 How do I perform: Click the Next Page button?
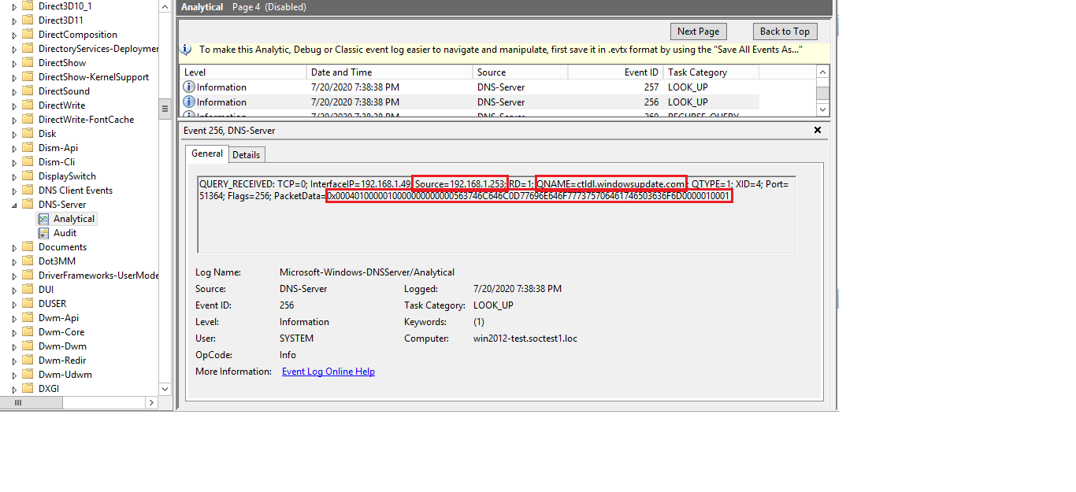pyautogui.click(x=698, y=31)
